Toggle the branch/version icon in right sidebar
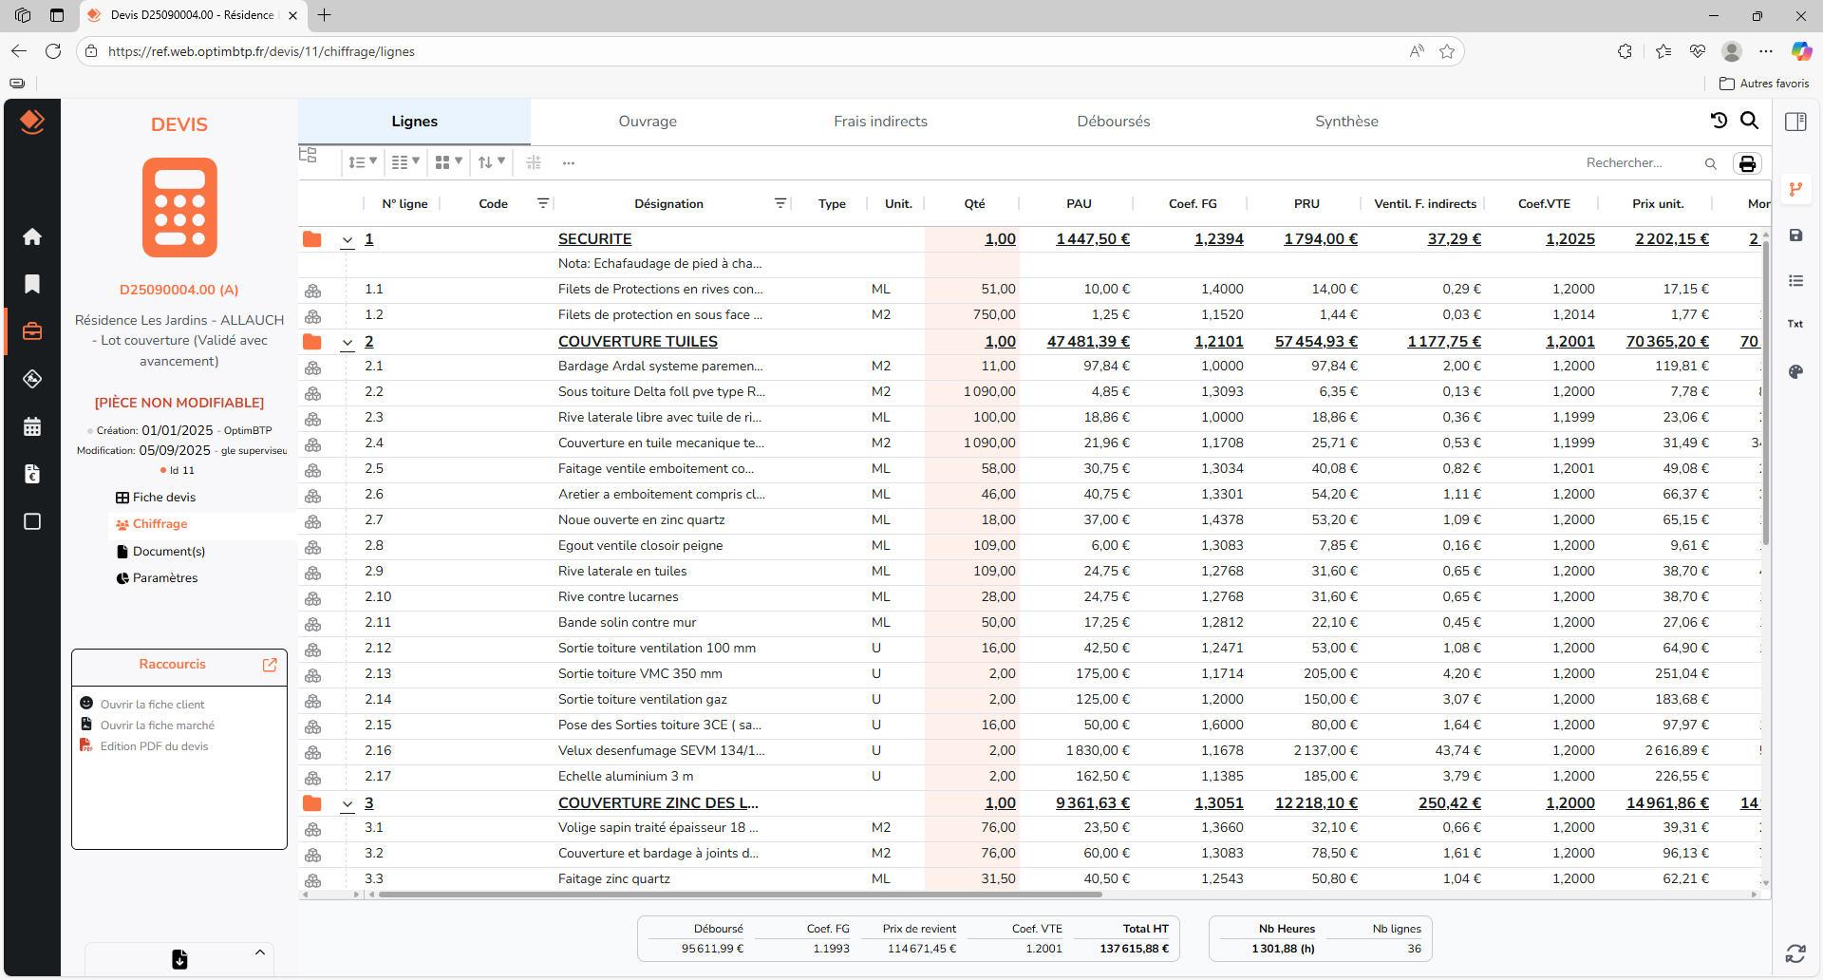This screenshot has width=1823, height=980. click(1795, 189)
